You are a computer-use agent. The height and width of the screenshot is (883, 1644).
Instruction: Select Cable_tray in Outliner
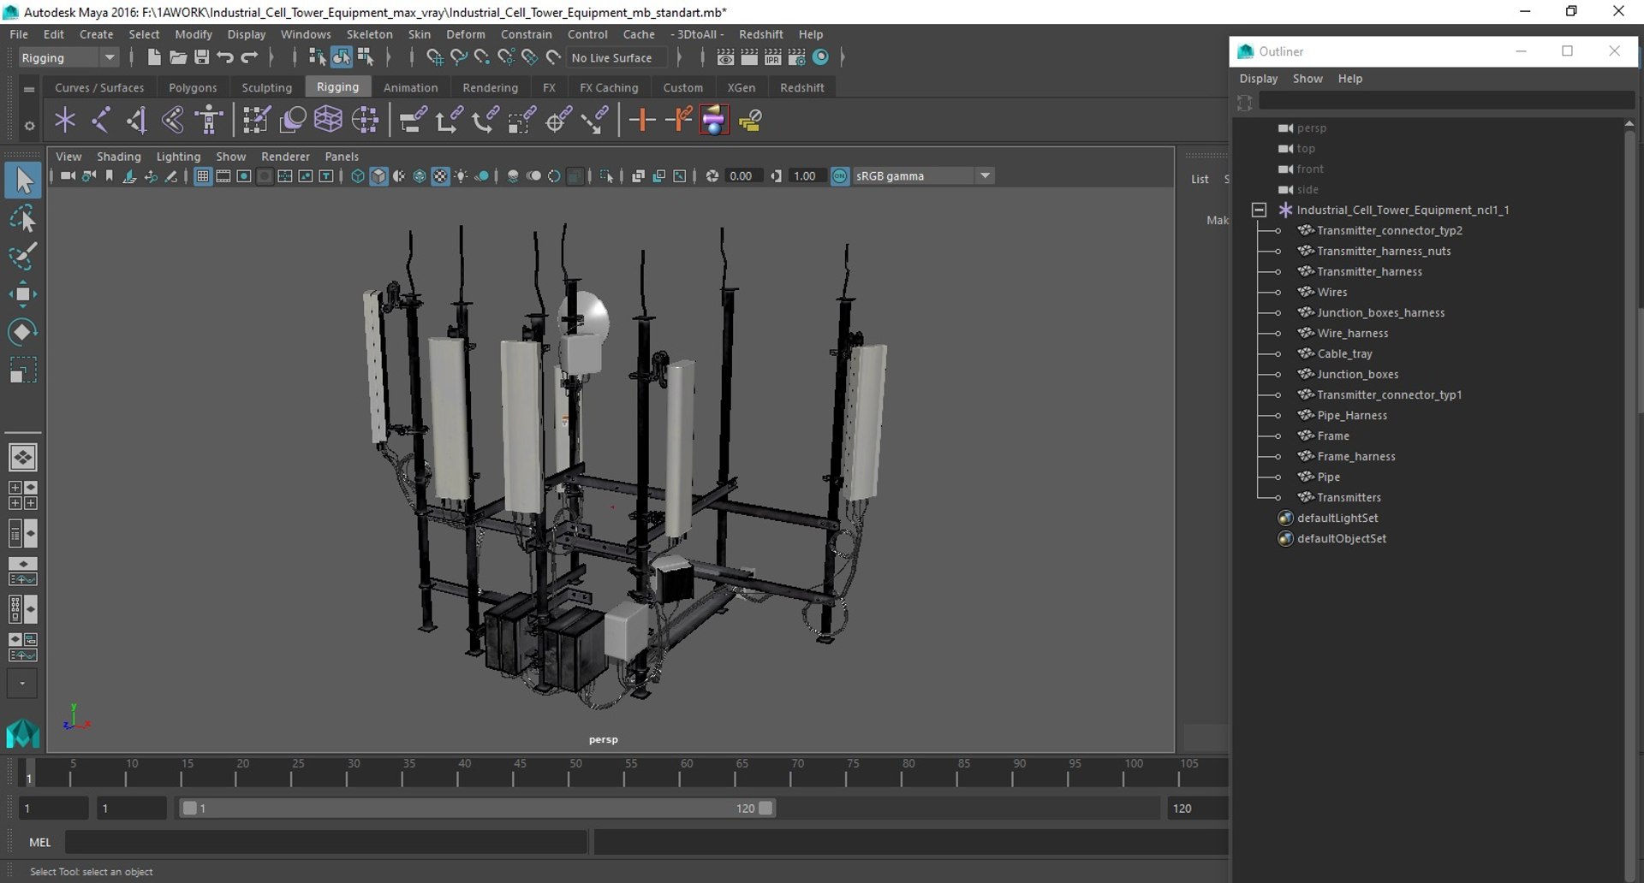pos(1344,353)
